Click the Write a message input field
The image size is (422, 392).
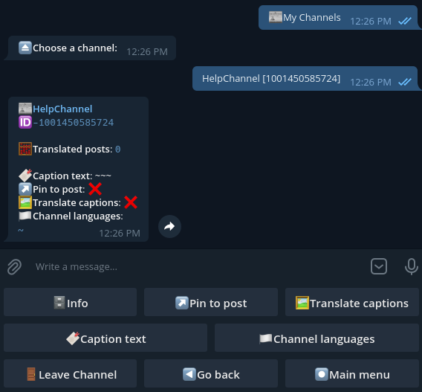click(x=199, y=267)
